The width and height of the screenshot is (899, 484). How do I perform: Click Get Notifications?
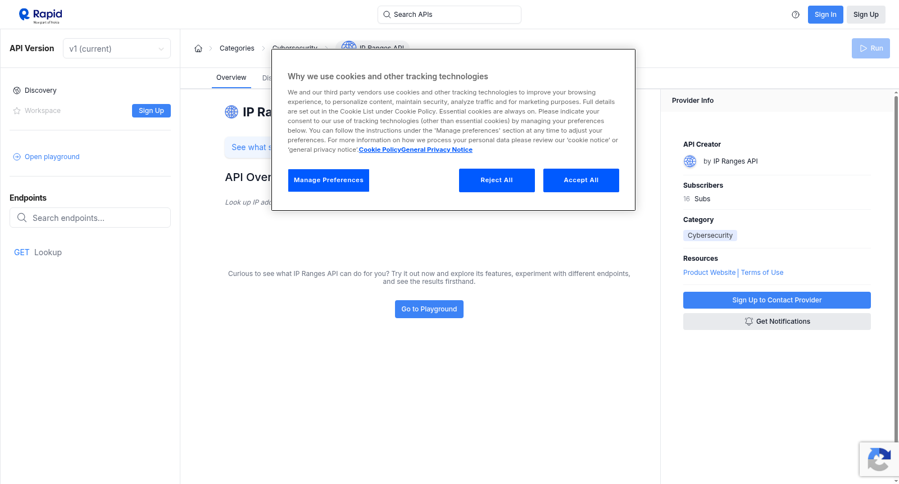(x=777, y=322)
